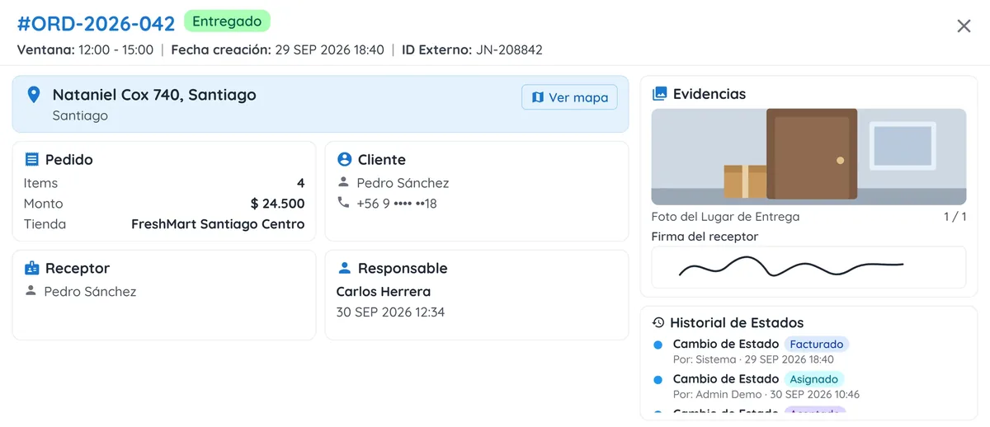This screenshot has width=990, height=427.
Task: Click the Historial de Estados heading
Action: tap(737, 323)
